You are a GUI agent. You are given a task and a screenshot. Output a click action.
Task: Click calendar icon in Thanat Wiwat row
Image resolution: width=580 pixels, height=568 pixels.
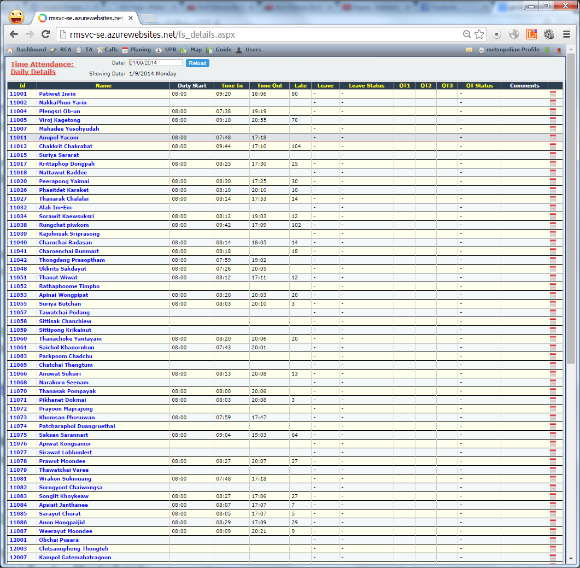[x=553, y=278]
